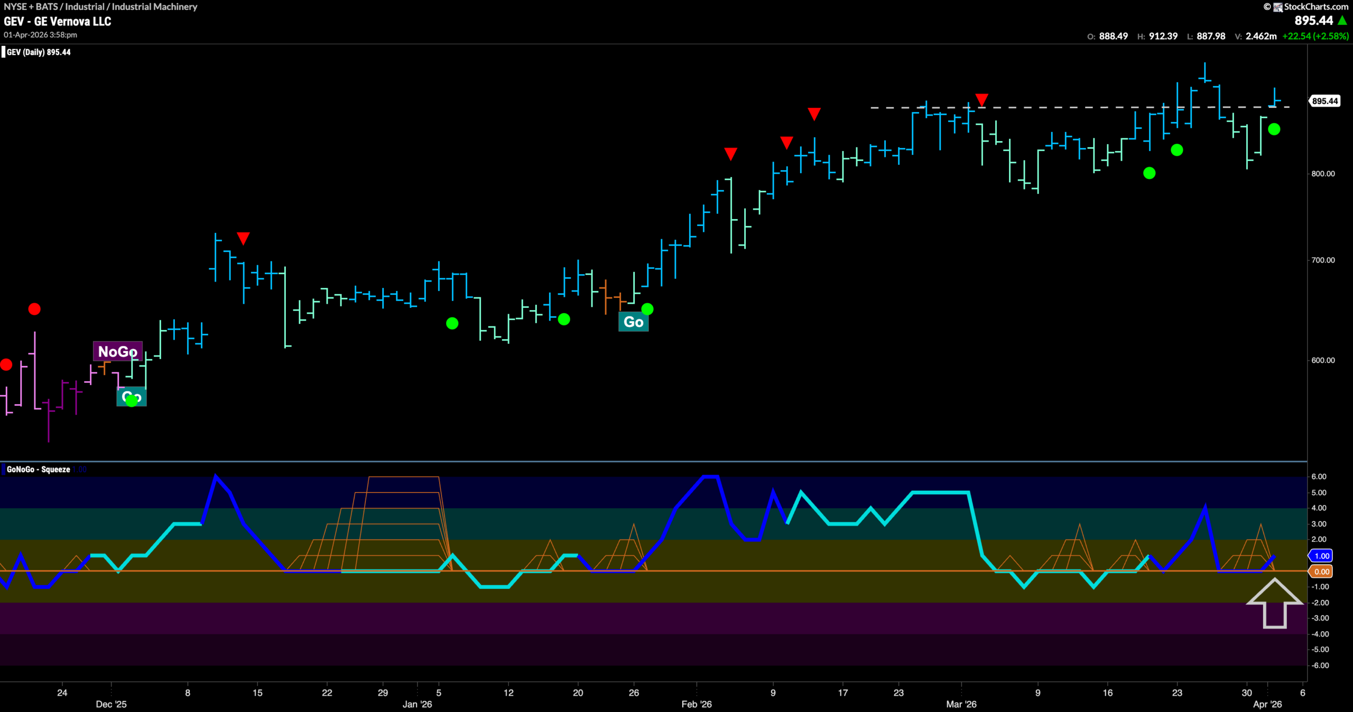Viewport: 1353px width, 712px height.
Task: Click the volume value 'V: 2.462m'
Action: coord(1256,36)
